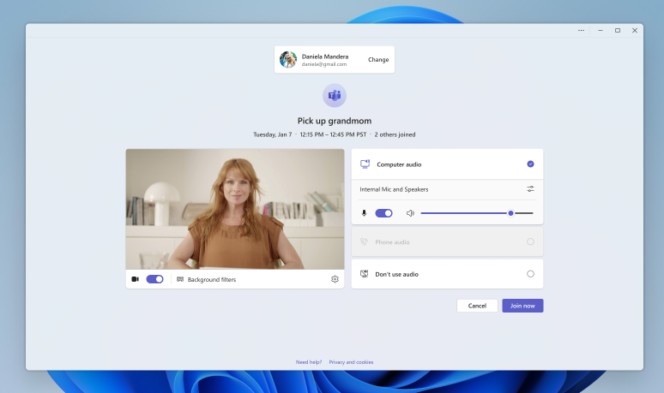Maximize the Teams window
Viewport: 664px width, 393px height.
coord(618,31)
